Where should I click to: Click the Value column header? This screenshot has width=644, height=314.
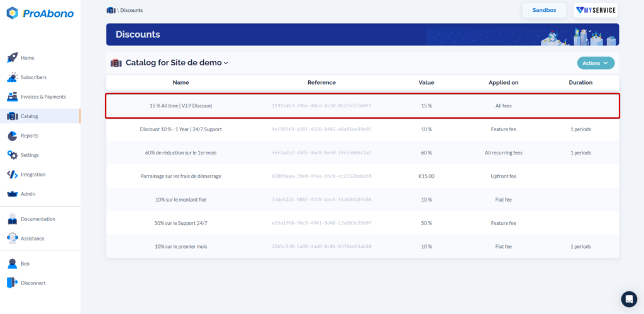[x=426, y=82]
